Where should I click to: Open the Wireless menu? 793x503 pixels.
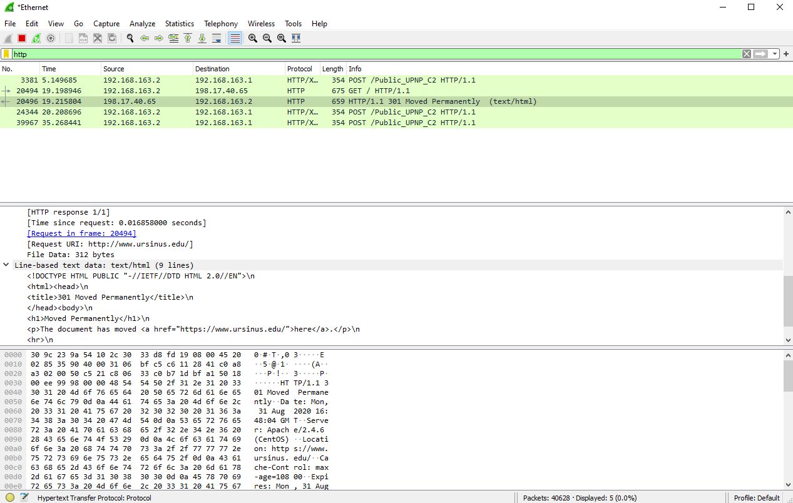(261, 24)
